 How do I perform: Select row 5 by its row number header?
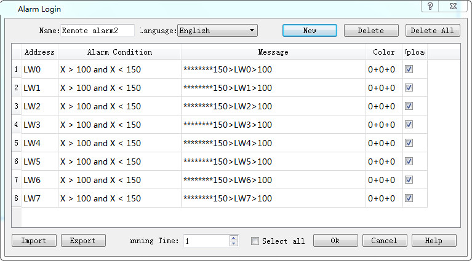[x=16, y=143]
